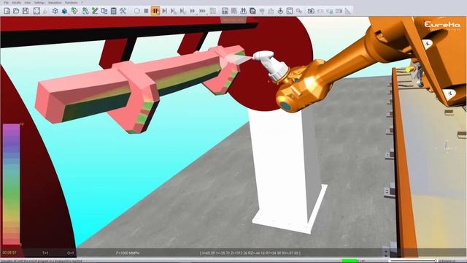Open the crossed tools settings icon
This screenshot has height=263, width=467.
123,11
